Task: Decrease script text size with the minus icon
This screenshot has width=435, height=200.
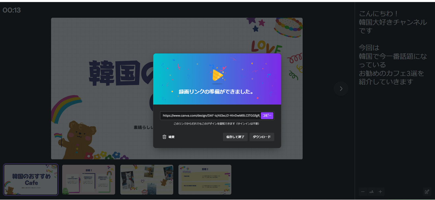Action: pyautogui.click(x=362, y=191)
